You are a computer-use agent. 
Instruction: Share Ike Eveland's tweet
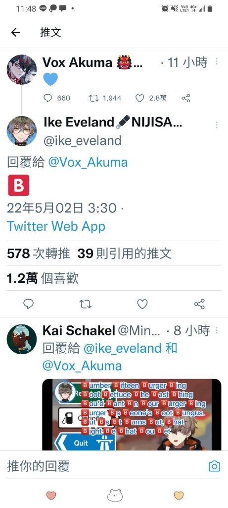point(199,304)
